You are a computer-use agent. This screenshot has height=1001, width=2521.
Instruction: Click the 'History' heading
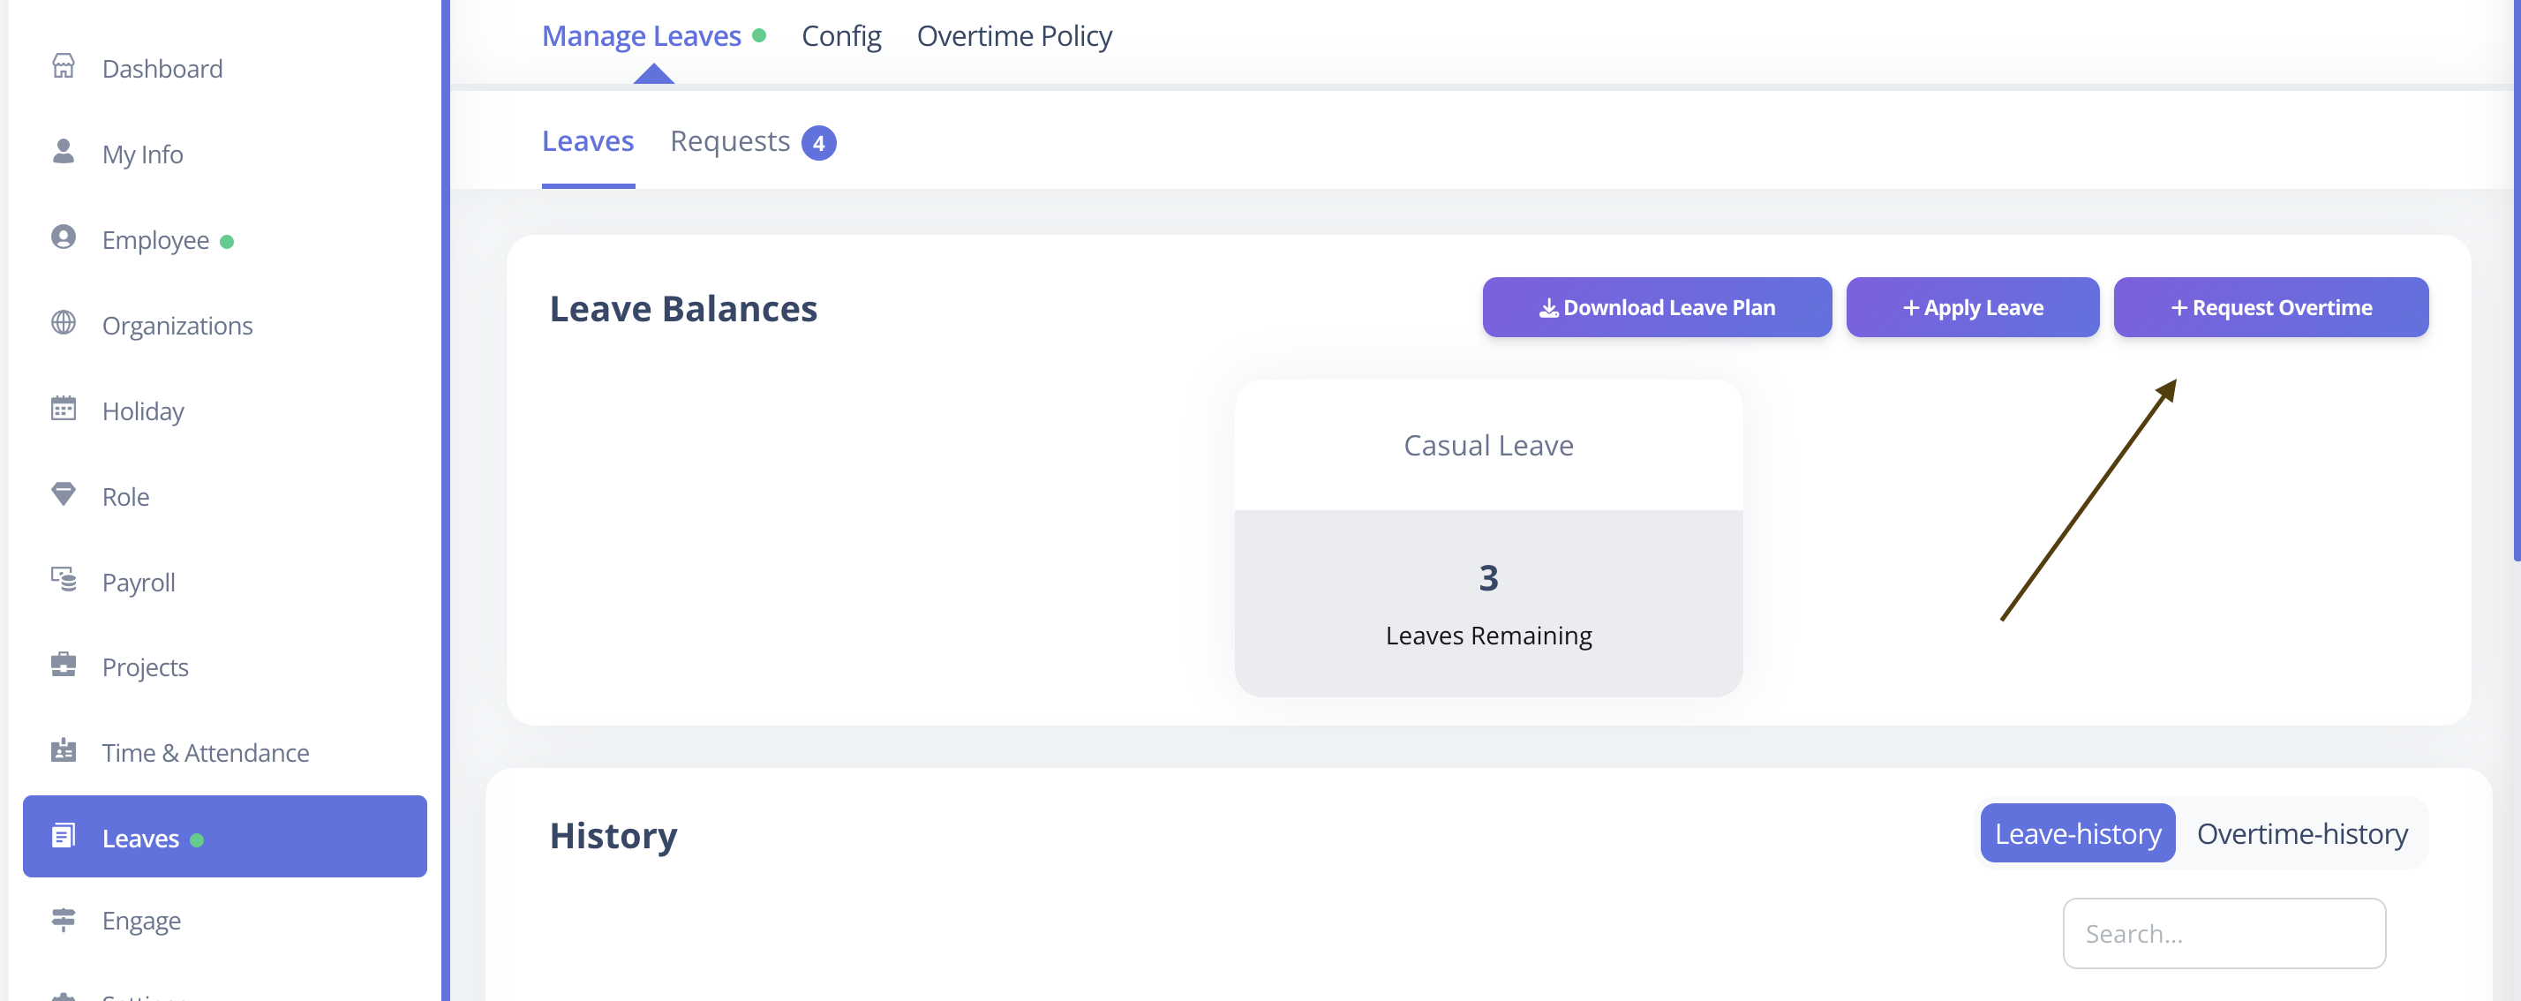click(613, 836)
